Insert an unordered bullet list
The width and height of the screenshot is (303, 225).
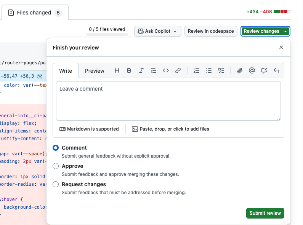(x=209, y=71)
